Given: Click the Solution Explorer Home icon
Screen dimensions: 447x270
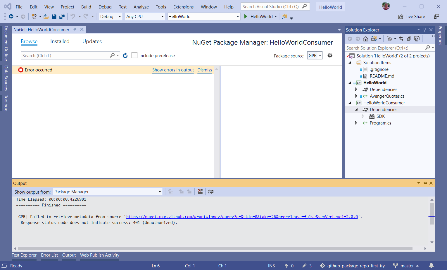Looking at the screenshot, I should [x=365, y=39].
